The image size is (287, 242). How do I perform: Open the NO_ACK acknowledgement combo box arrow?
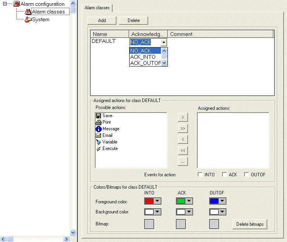[164, 43]
